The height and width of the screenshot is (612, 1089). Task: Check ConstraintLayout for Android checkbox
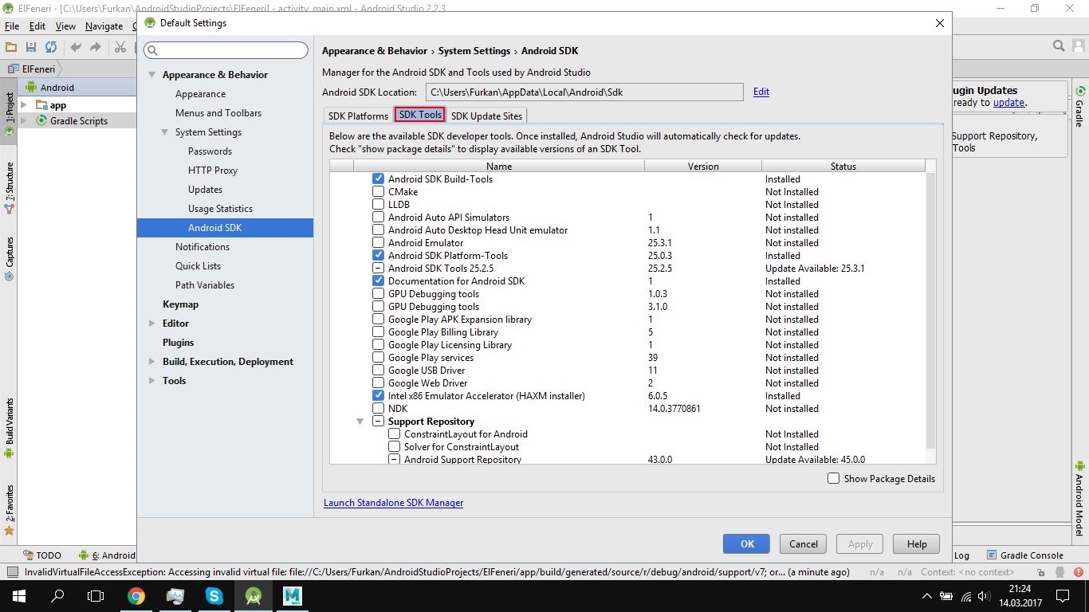(394, 434)
